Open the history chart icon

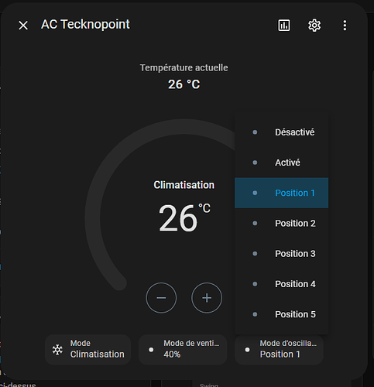(x=284, y=26)
